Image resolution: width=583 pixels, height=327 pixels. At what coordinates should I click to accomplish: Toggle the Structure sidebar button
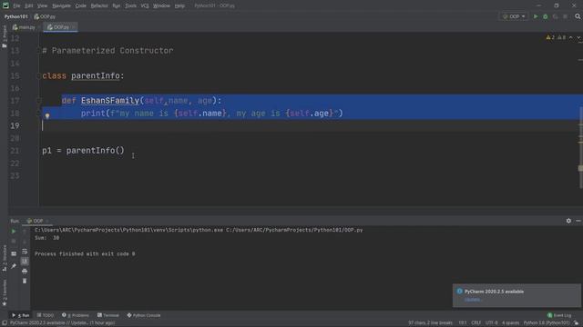point(5,258)
